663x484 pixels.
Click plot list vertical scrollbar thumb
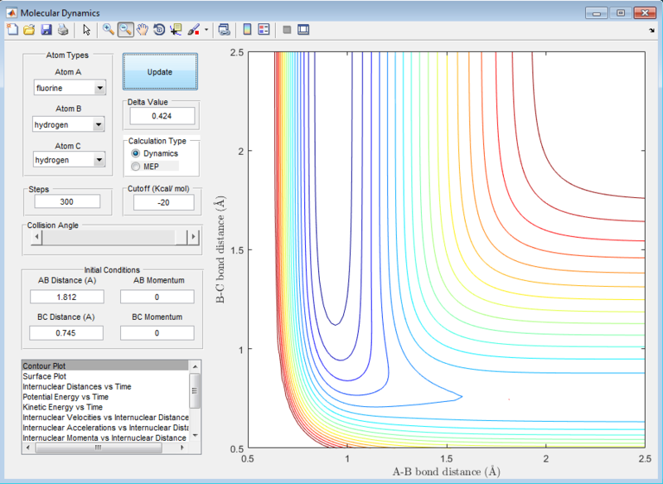(195, 391)
